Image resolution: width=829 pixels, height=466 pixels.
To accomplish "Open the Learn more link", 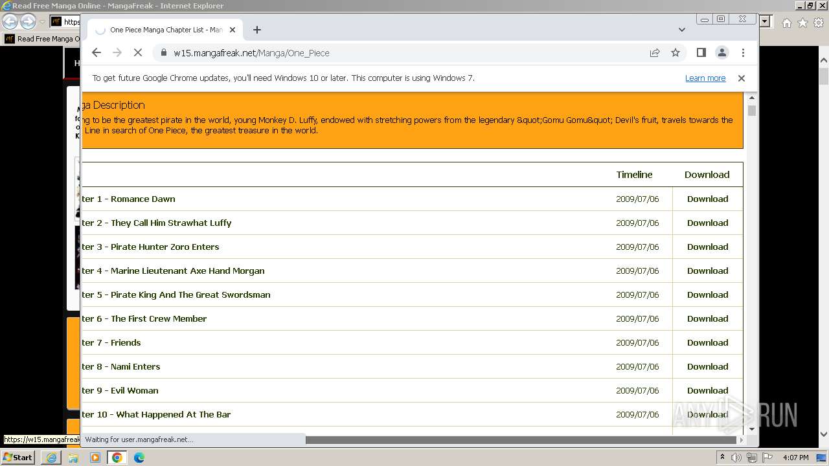I will tap(705, 78).
